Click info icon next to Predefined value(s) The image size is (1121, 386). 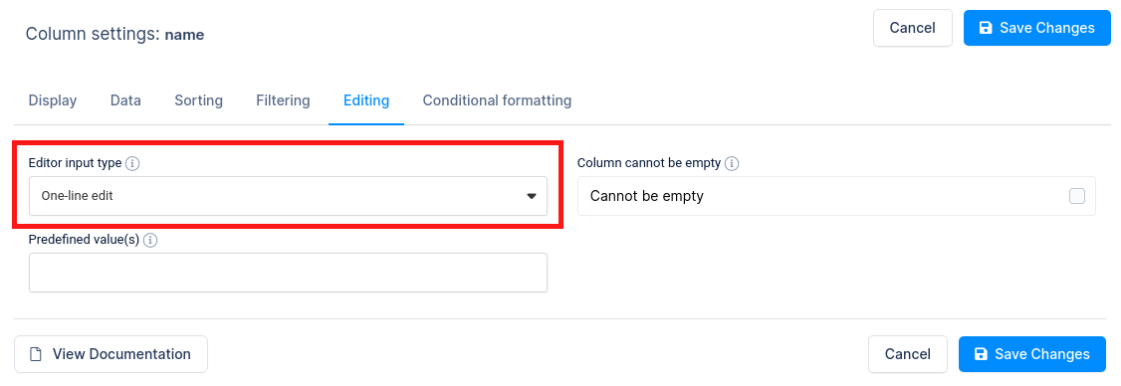coord(150,240)
